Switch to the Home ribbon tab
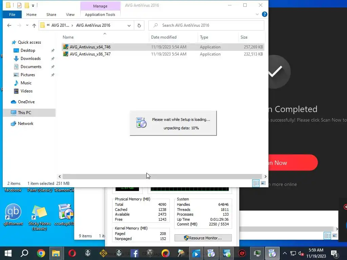 coord(32,15)
